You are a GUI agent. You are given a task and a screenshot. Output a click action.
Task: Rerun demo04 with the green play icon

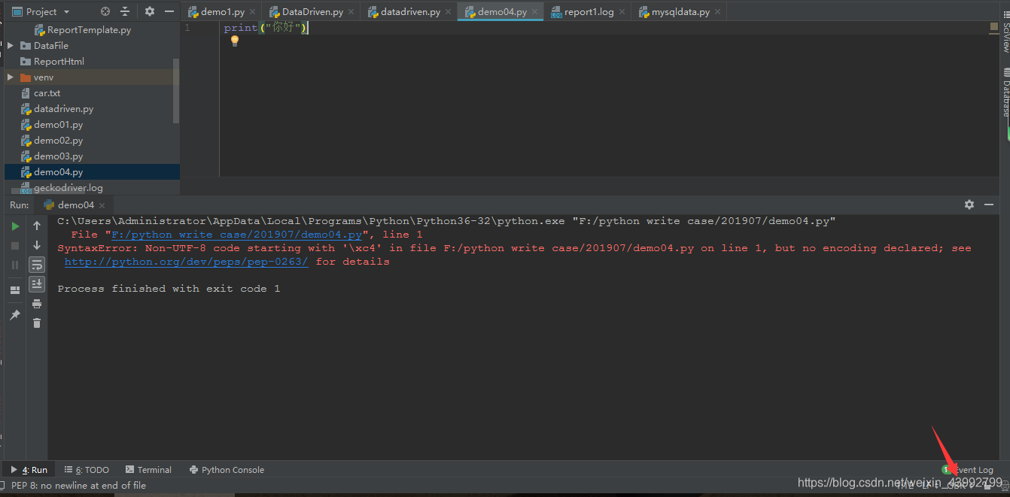(x=15, y=226)
